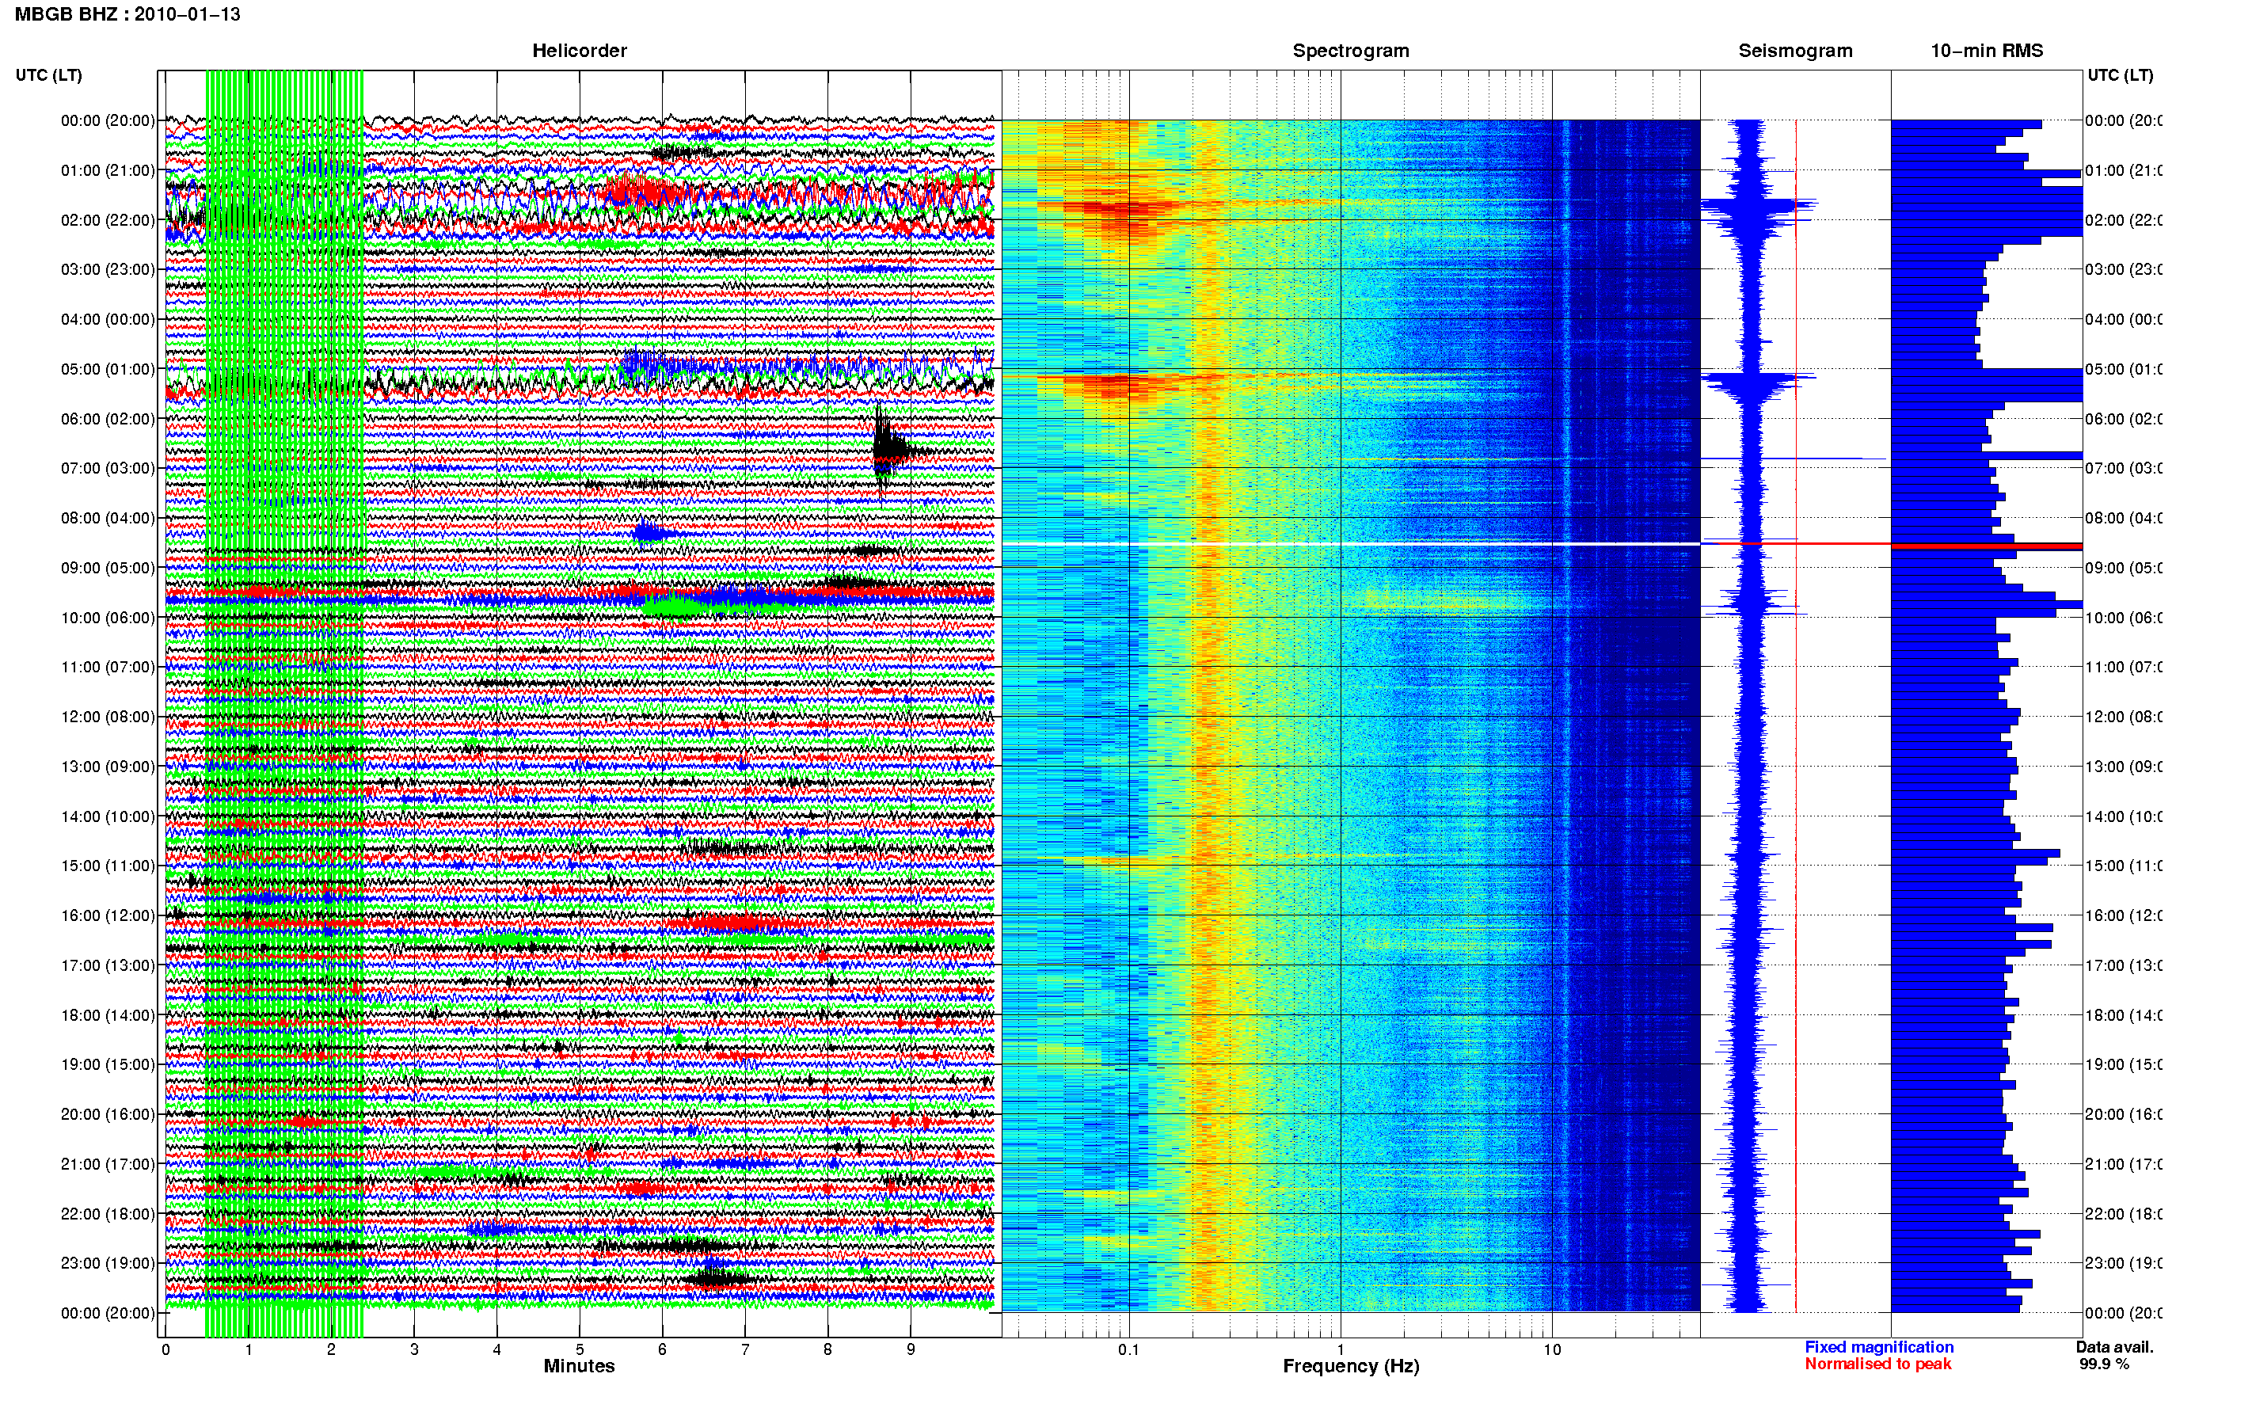Click the "10-min RMS" panel heading
The height and width of the screenshot is (1408, 2252).
pyautogui.click(x=1986, y=51)
